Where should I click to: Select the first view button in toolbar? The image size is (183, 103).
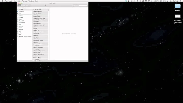[19, 5]
